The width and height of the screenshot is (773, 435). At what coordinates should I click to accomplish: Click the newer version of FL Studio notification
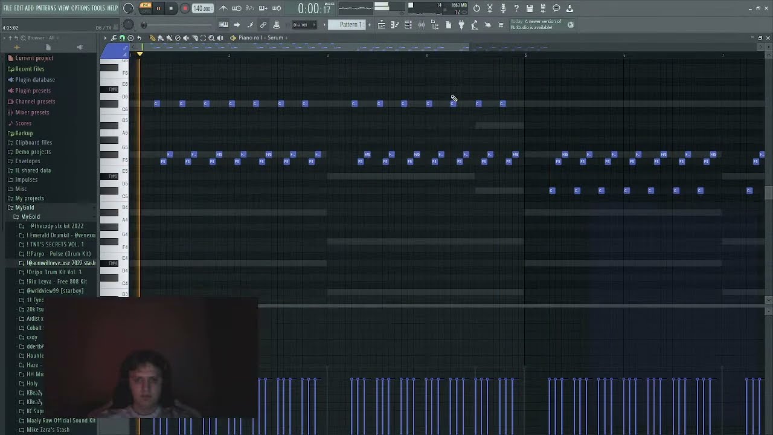tap(539, 25)
